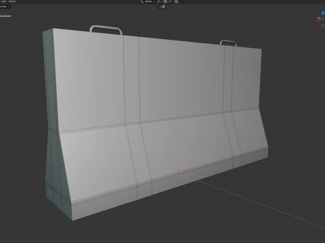Click the colorful addon icon below header
The height and width of the screenshot is (243, 325).
pos(164,7)
